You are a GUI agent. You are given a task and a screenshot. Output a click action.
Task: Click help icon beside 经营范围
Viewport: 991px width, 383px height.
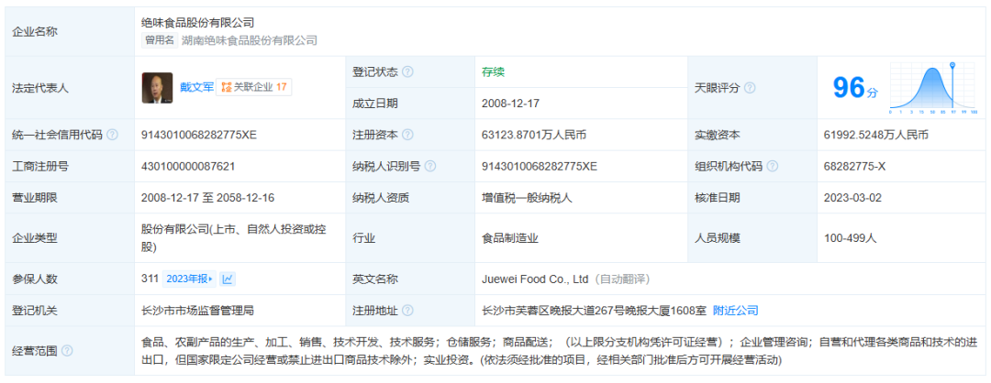click(x=67, y=351)
